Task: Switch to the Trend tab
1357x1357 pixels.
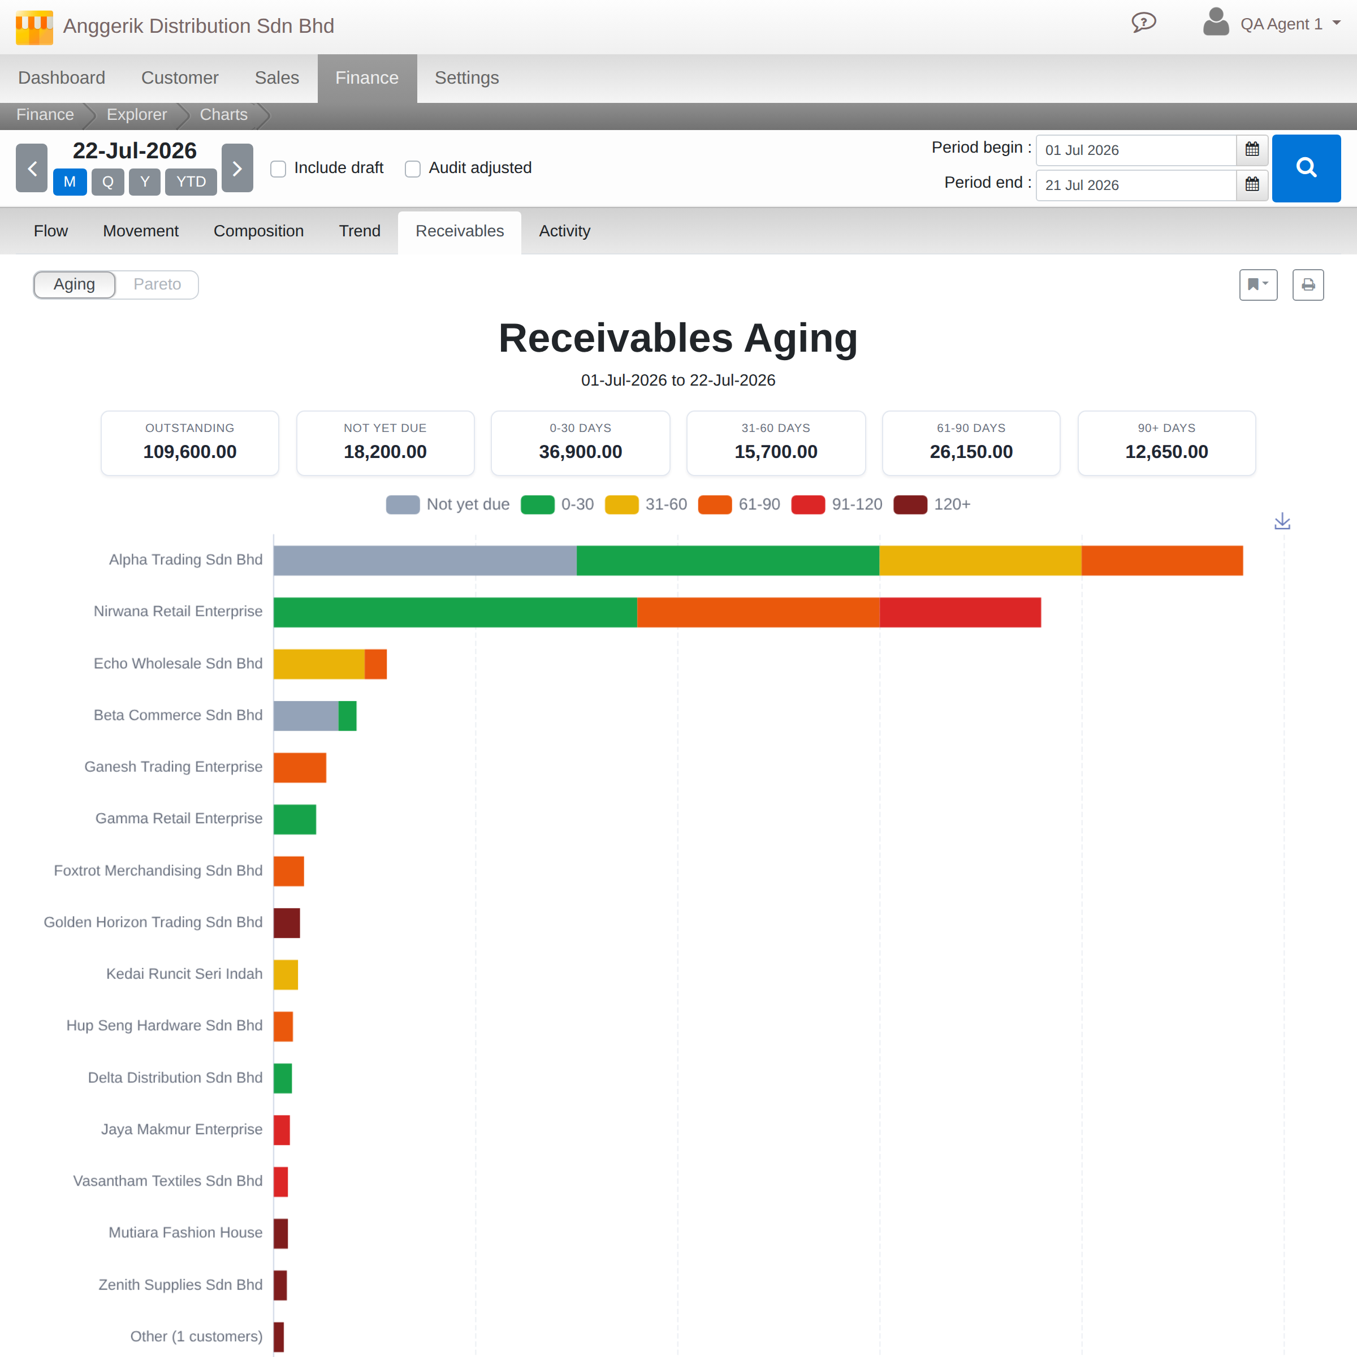Action: [x=360, y=231]
